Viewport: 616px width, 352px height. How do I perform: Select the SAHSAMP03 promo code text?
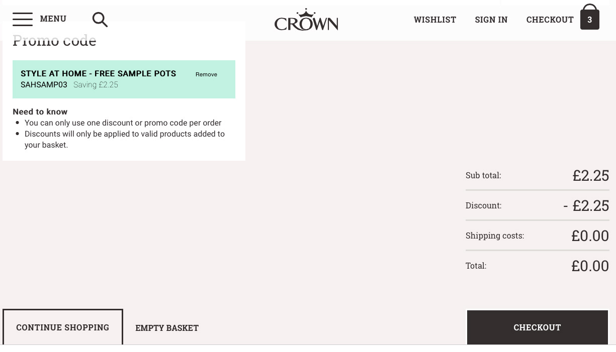coord(44,85)
